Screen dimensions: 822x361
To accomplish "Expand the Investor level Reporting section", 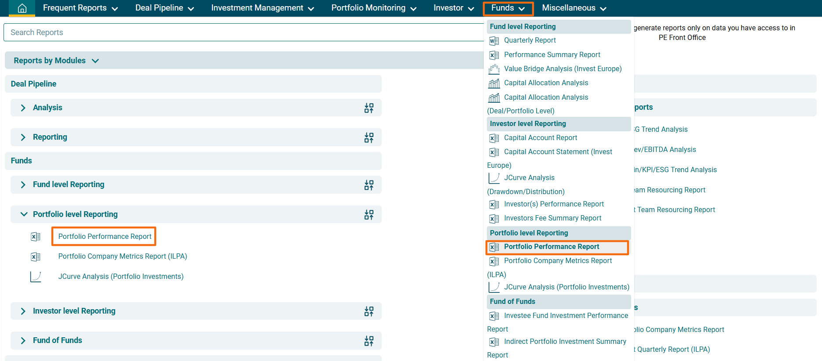I will tap(23, 311).
